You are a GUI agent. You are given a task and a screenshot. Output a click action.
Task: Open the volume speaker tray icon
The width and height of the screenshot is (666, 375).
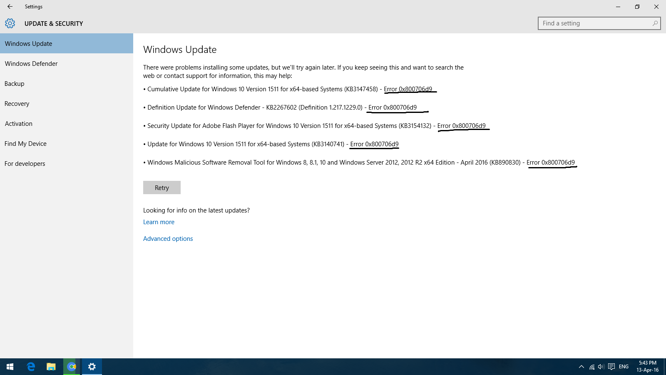[601, 367]
